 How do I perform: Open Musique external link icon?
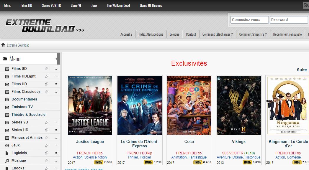pos(47,161)
